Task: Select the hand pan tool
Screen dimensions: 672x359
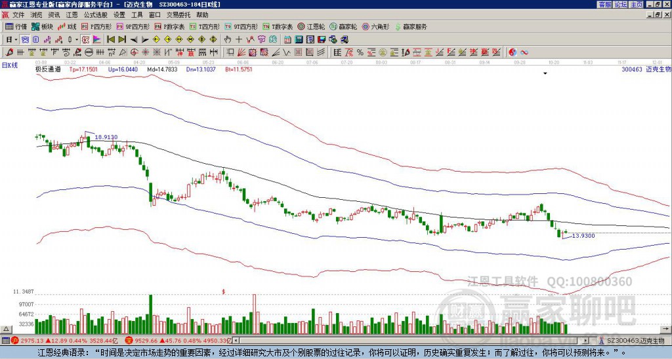Action: (x=228, y=40)
